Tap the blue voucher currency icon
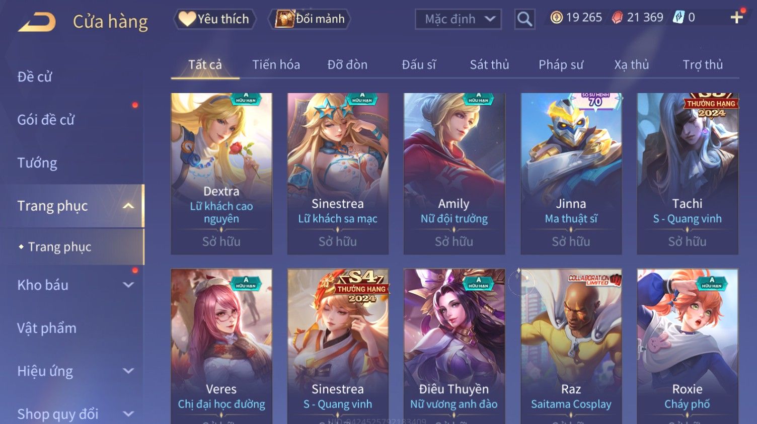 tap(679, 18)
